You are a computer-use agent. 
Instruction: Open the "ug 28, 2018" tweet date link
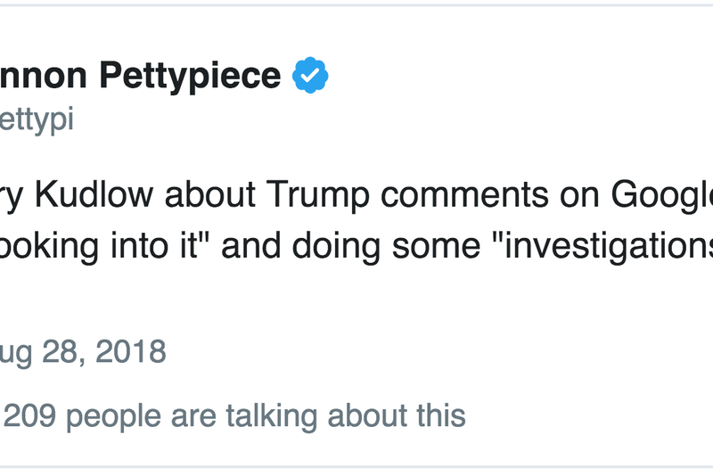(x=83, y=351)
